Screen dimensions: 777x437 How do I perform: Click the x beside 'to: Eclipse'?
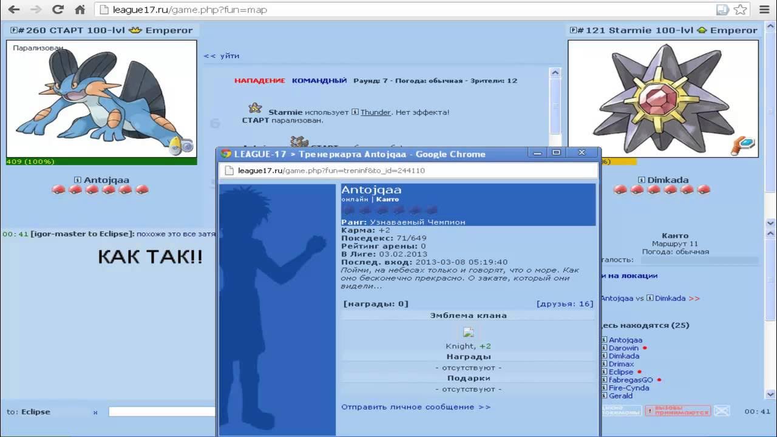95,412
